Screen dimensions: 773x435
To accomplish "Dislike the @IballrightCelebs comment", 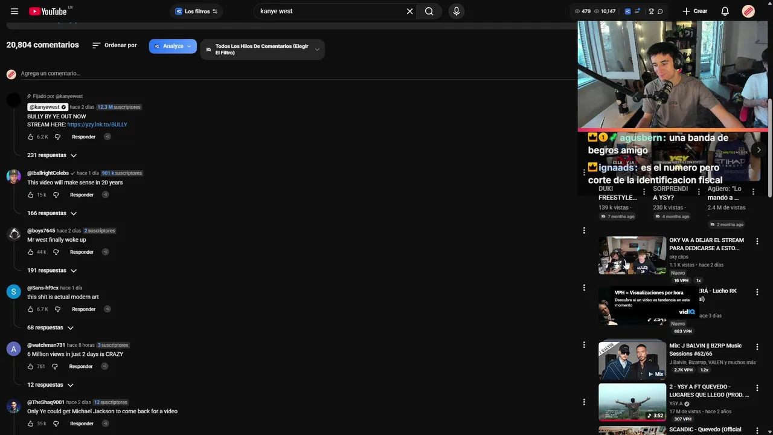I will 56,195.
